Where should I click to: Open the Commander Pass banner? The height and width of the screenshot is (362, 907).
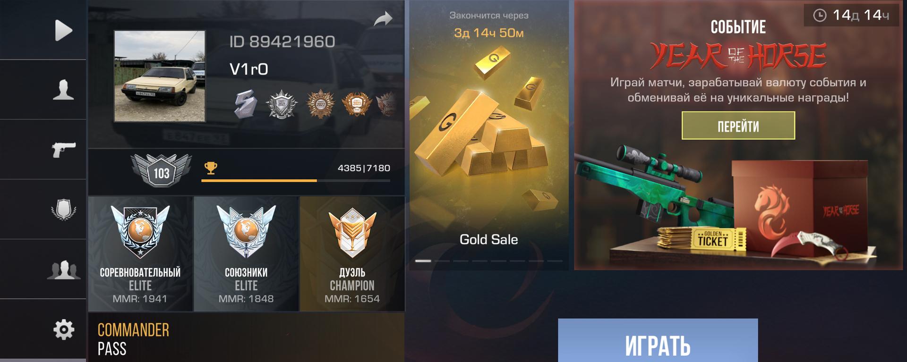pyautogui.click(x=246, y=338)
